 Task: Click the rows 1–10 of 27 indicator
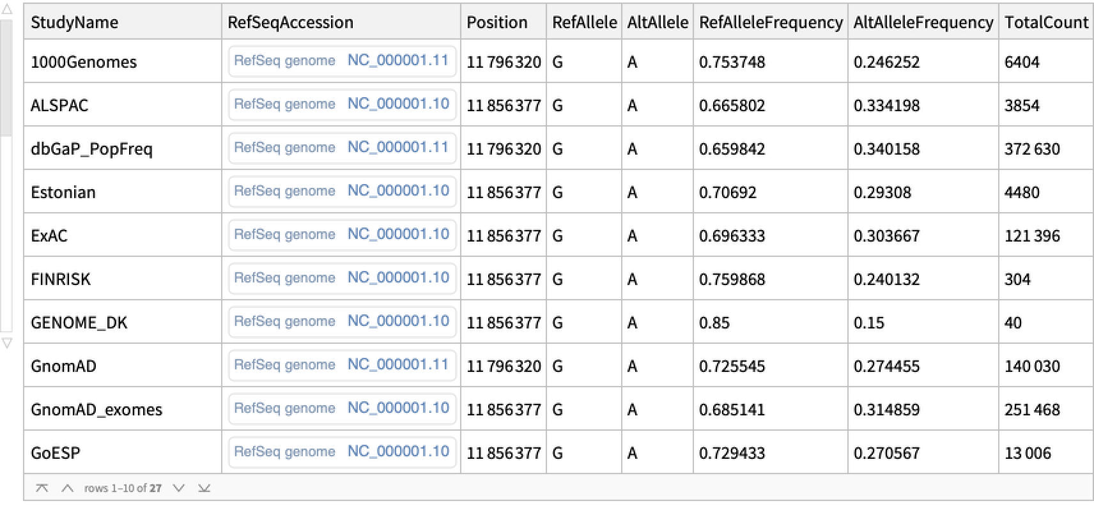tap(123, 488)
